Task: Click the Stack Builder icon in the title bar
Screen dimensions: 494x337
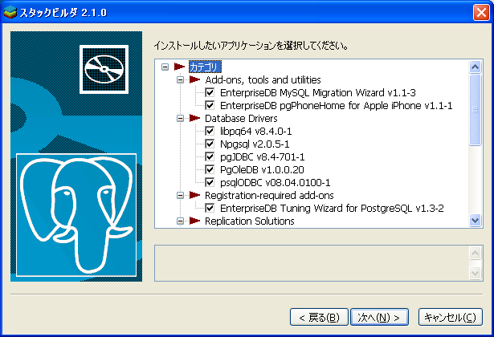Action: (x=10, y=12)
